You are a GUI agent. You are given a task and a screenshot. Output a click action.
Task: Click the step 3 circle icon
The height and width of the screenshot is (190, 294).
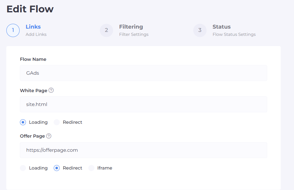point(200,30)
